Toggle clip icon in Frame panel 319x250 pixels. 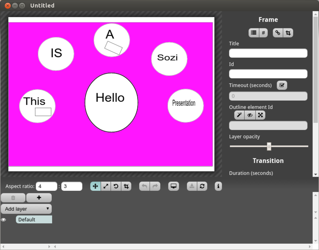(x=288, y=33)
